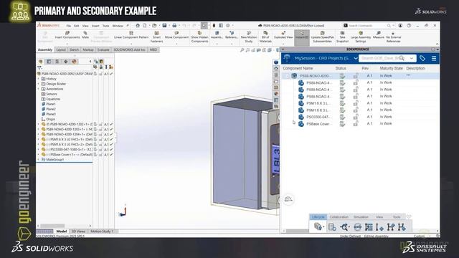Click the Insert Components tool

[x=67, y=35]
